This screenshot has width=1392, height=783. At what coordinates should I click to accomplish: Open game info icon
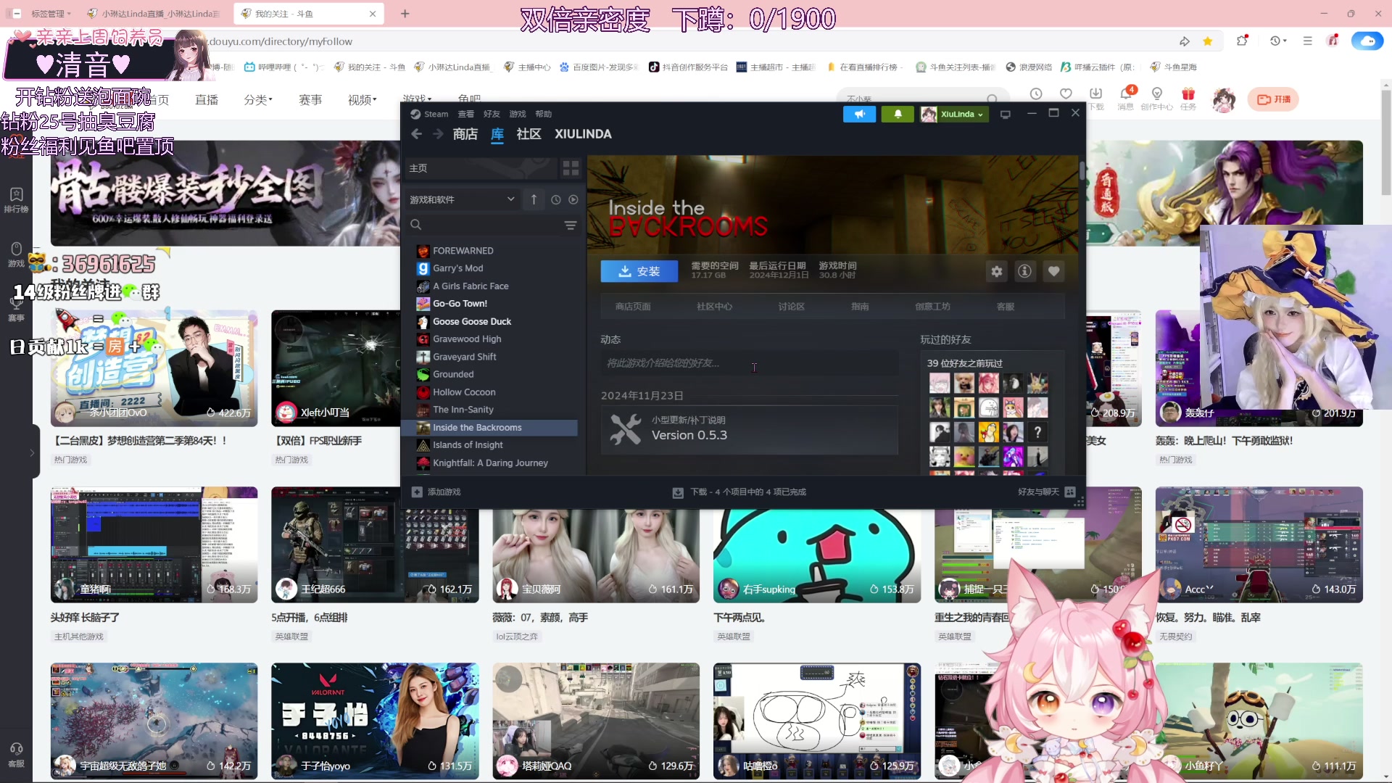point(1024,271)
